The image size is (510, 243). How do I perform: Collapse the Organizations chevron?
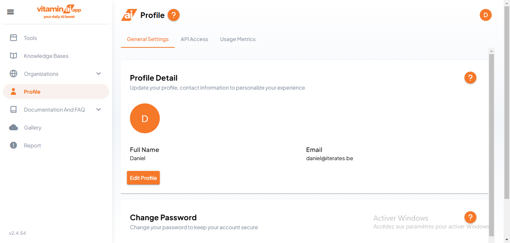pos(99,74)
